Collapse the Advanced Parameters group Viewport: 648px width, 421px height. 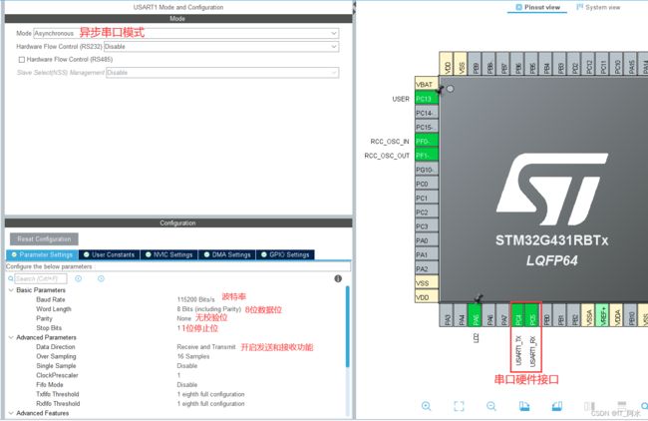[11, 337]
